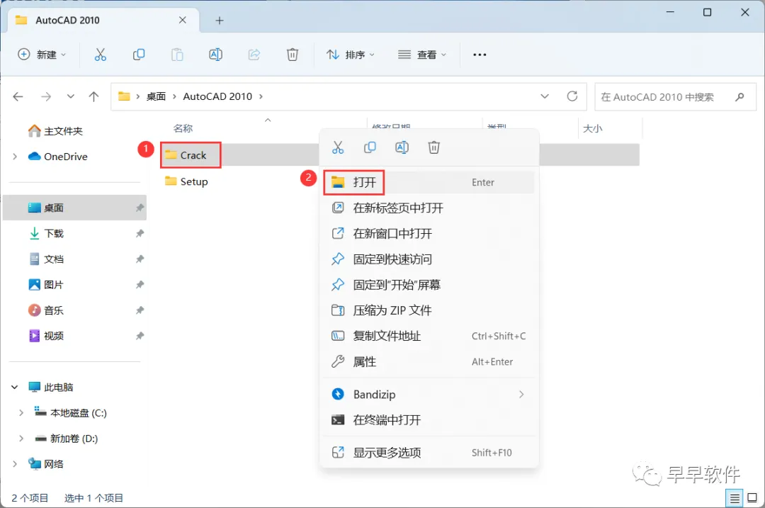Navigate up one folder level
Screen dimensions: 765x508
click(x=93, y=96)
